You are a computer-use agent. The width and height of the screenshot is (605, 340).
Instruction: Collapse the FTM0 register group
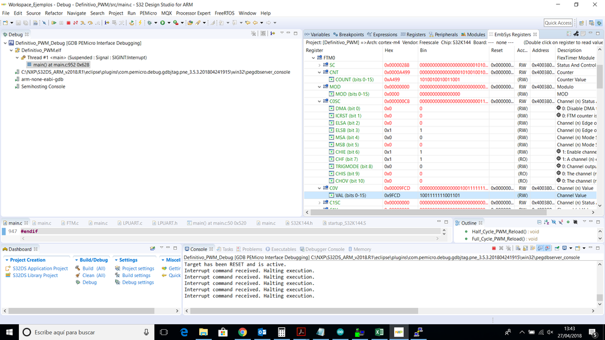pos(313,58)
